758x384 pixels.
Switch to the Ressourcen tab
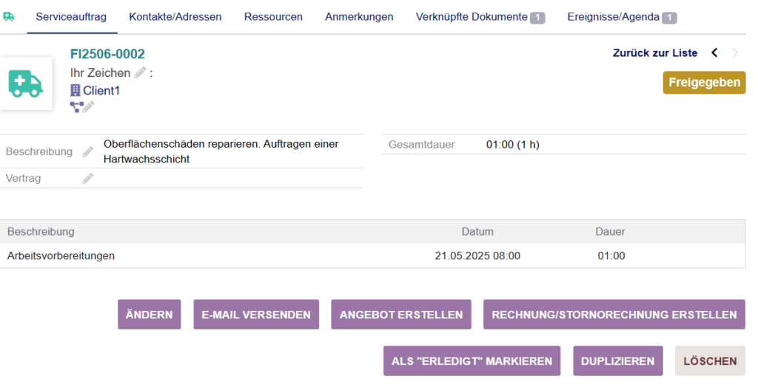pyautogui.click(x=273, y=16)
